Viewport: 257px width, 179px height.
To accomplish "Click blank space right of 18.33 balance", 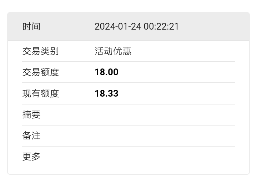I will tap(177, 93).
